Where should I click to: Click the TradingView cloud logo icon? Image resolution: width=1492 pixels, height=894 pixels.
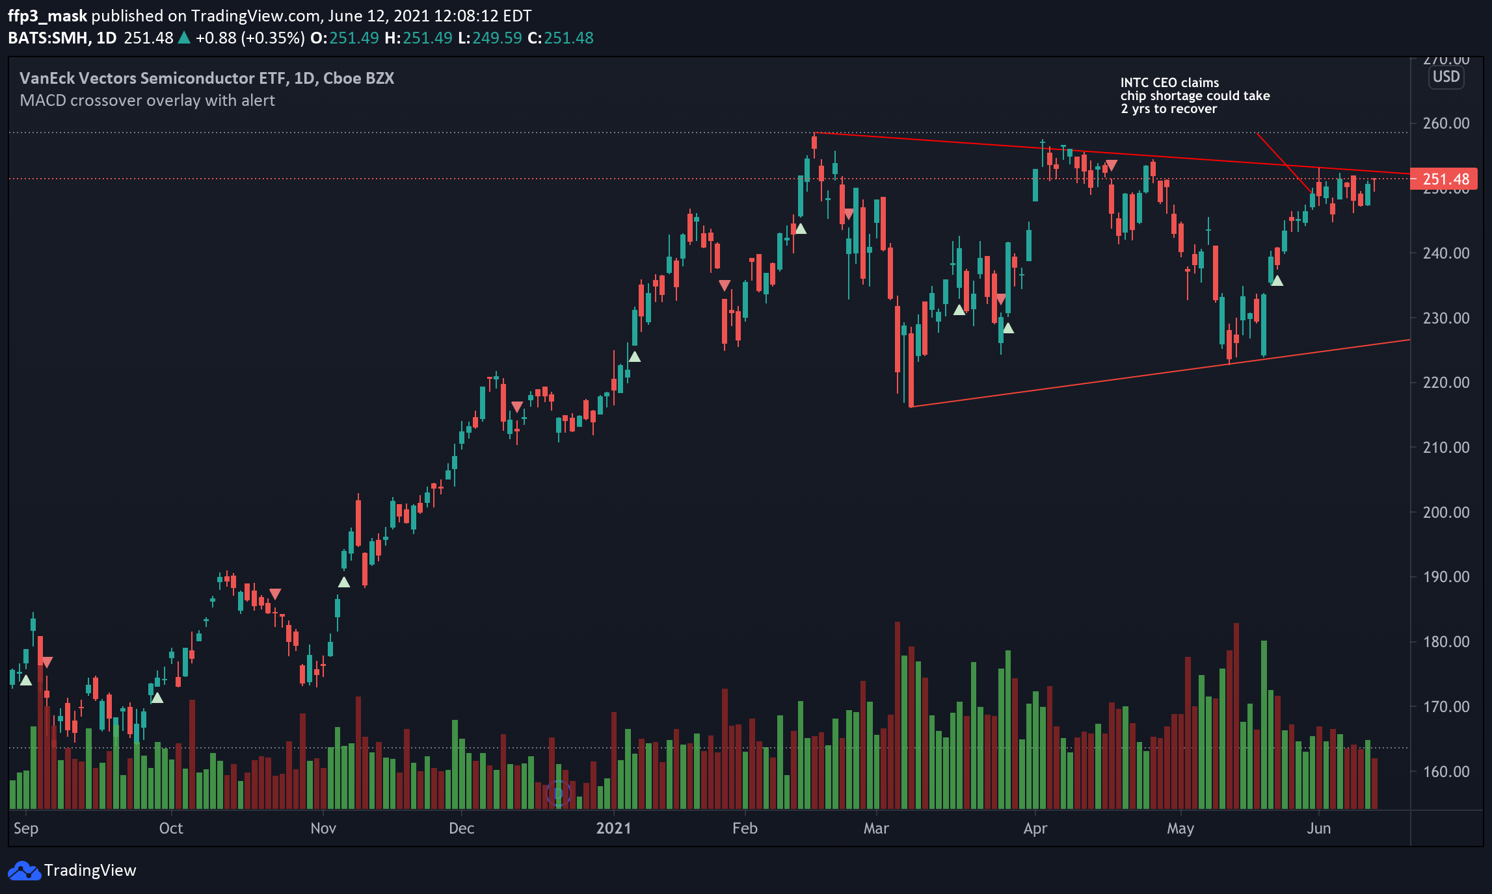pyautogui.click(x=24, y=871)
